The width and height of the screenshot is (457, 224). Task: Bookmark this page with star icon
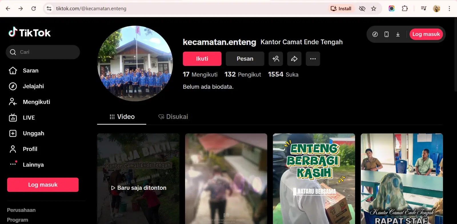coord(374,9)
